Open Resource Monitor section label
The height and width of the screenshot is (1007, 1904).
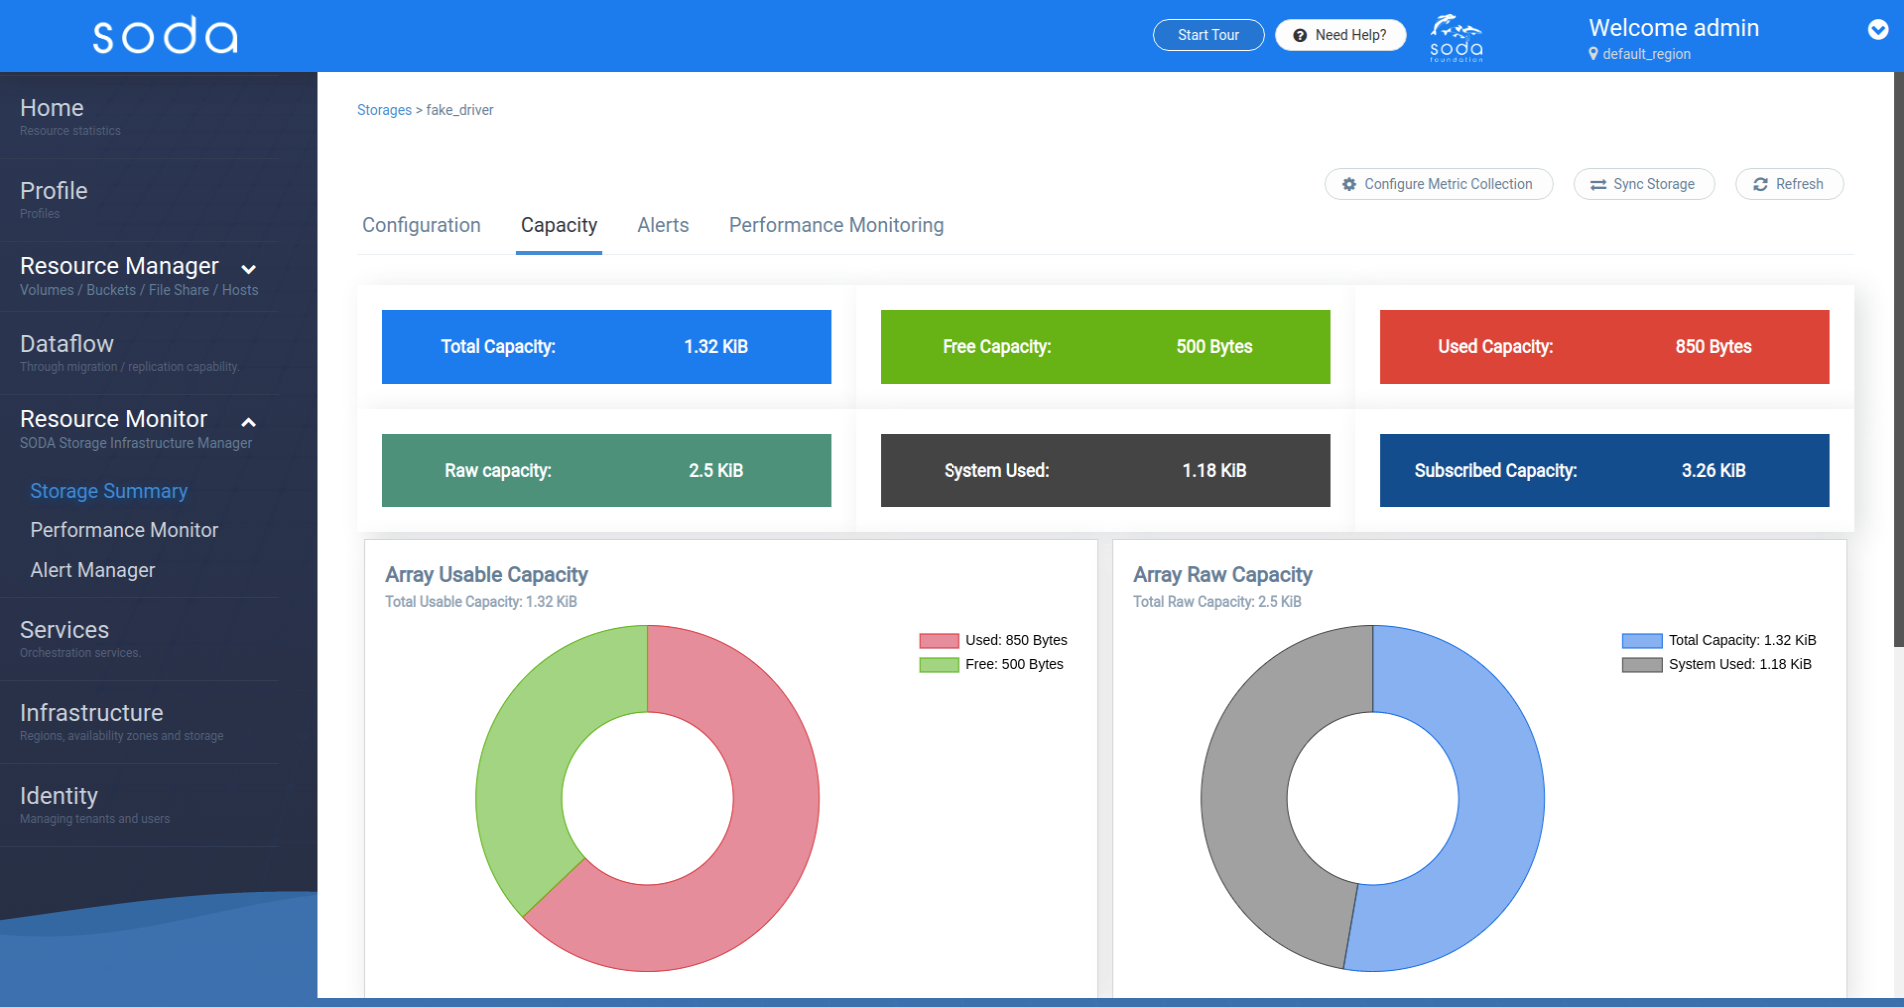114,419
